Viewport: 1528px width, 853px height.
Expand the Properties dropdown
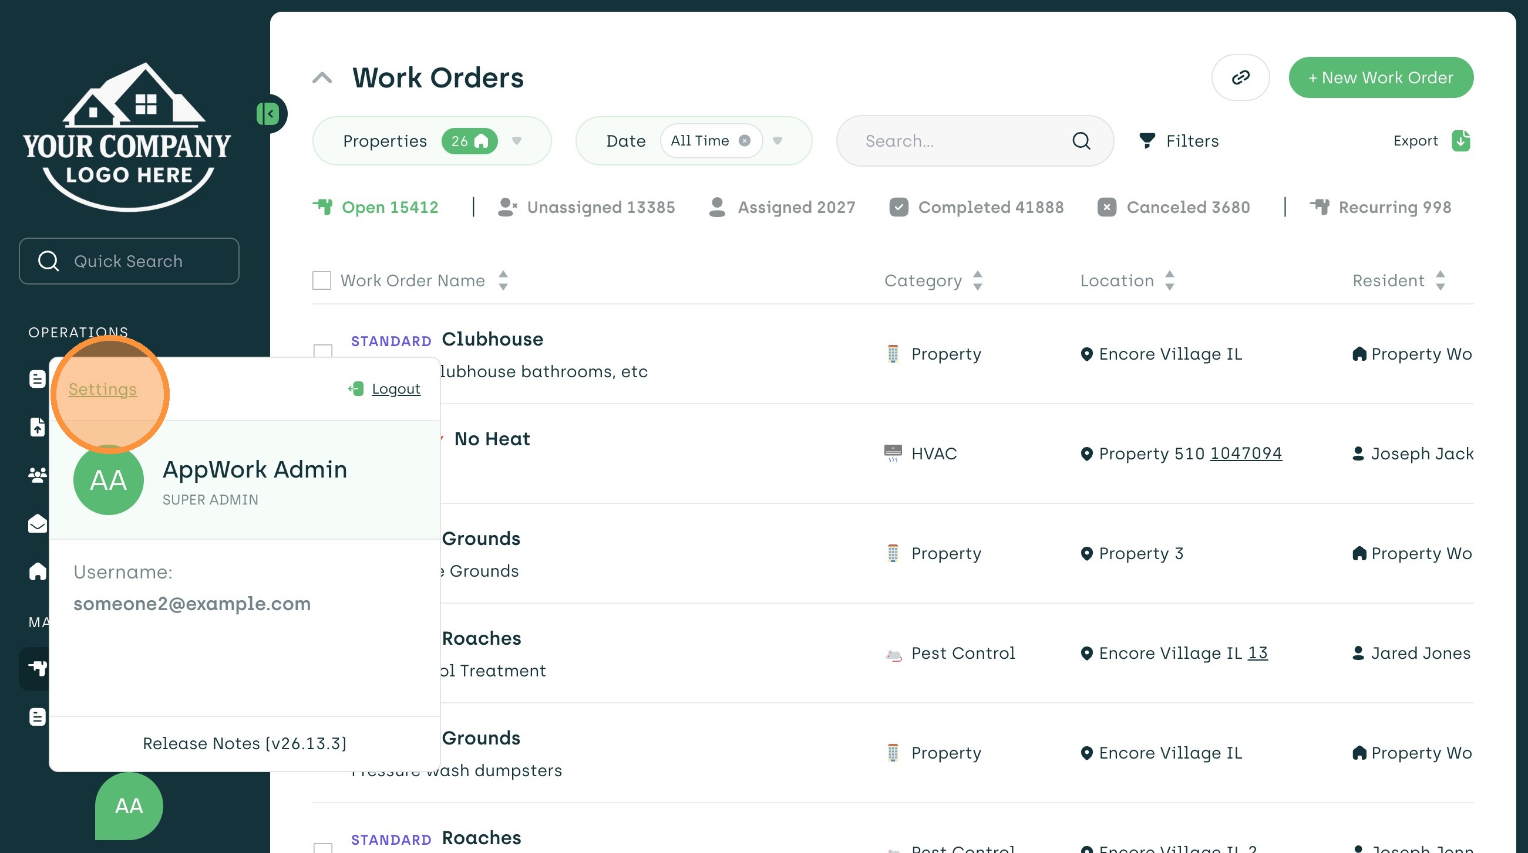[x=517, y=141]
